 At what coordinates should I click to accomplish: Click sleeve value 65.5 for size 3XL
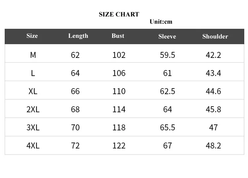click(168, 127)
